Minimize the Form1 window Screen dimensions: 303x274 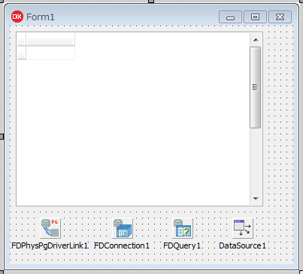tap(230, 17)
